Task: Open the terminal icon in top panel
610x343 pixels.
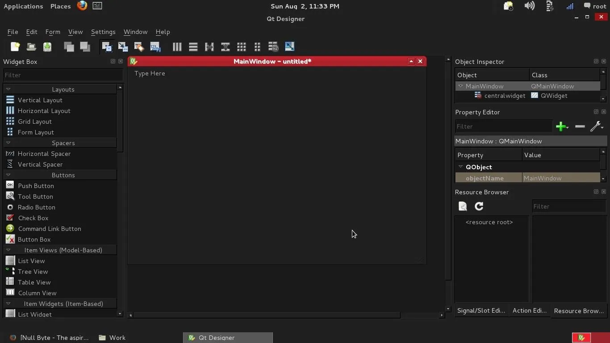Action: click(x=97, y=6)
